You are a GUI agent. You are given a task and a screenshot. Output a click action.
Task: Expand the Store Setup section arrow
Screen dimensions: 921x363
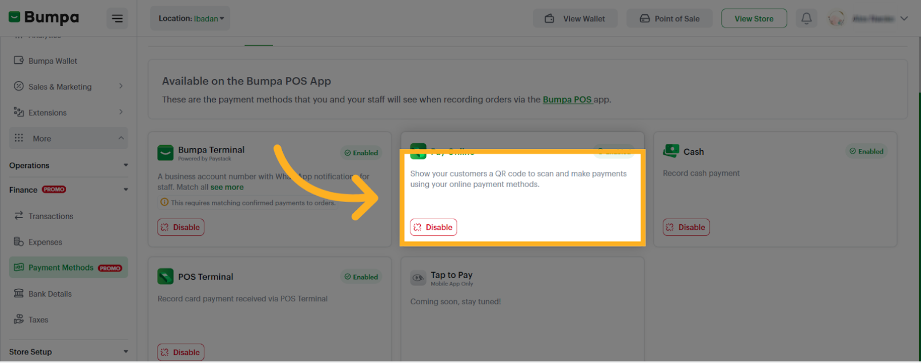click(126, 352)
